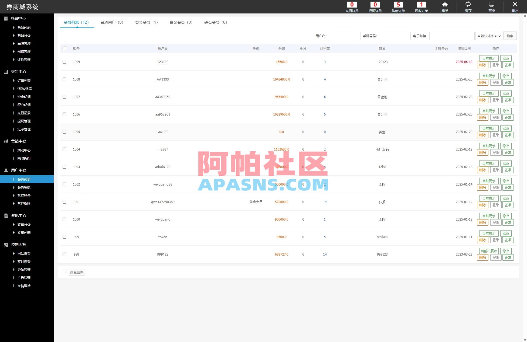Switch to the 黄金会员 tab
Image resolution: width=527 pixels, height=342 pixels.
146,22
